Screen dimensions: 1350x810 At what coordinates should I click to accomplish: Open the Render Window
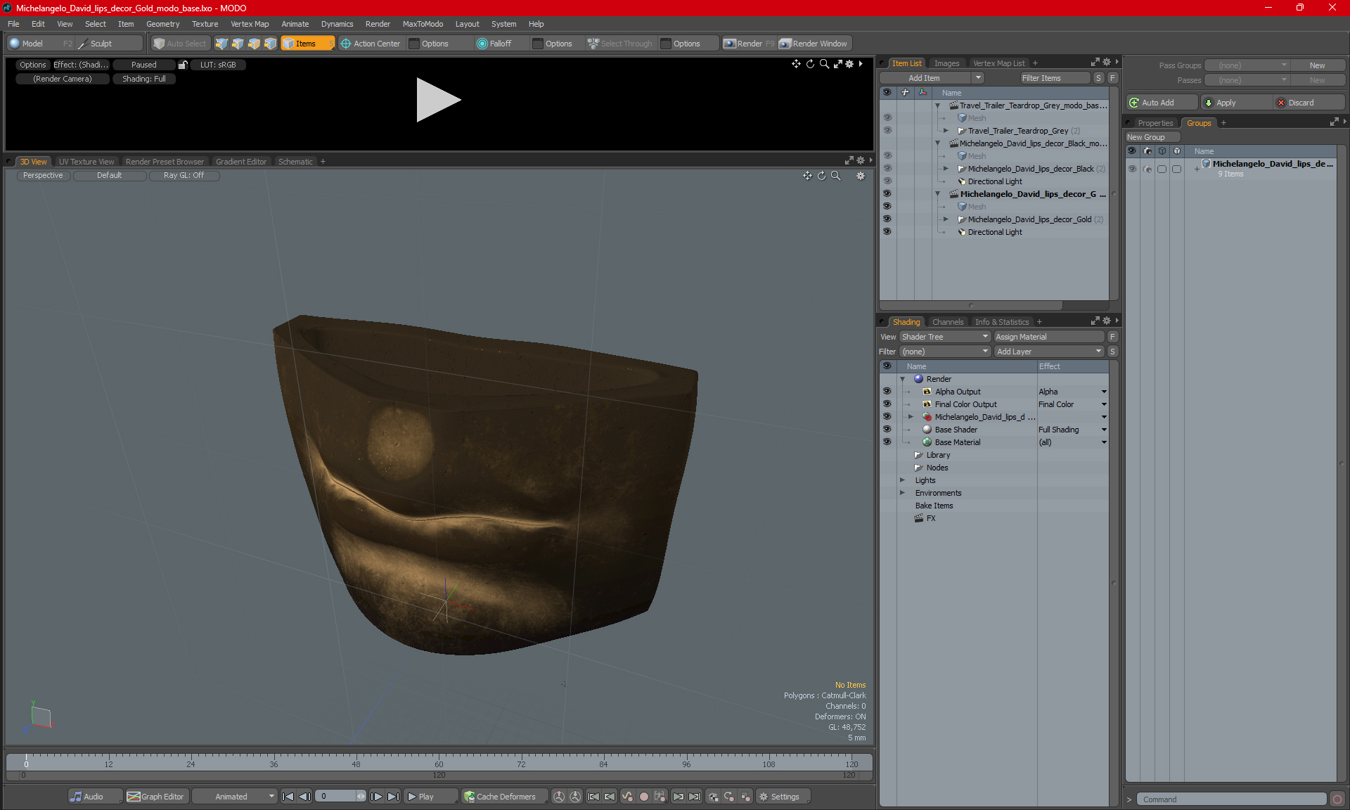[x=814, y=44]
